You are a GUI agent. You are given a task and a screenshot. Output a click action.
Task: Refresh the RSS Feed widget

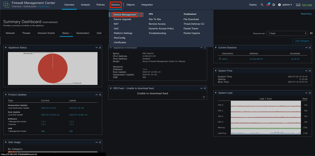click(204, 97)
